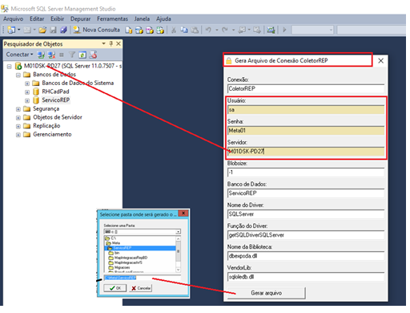Click the Undo arrow icon in toolbar
The width and height of the screenshot is (410, 313).
click(208, 30)
